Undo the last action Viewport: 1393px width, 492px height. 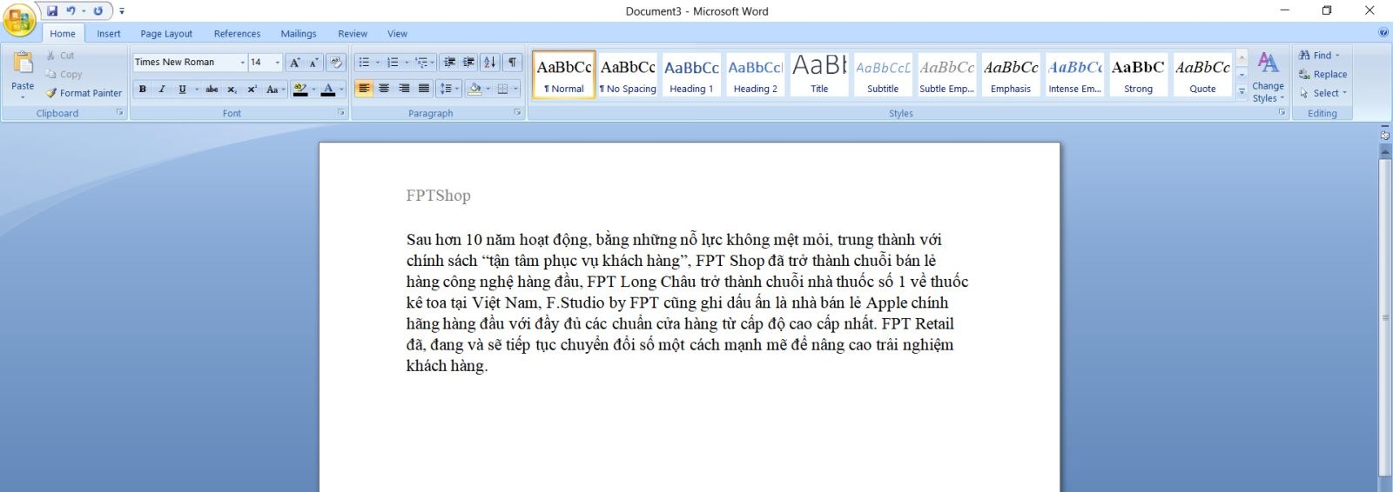[71, 11]
